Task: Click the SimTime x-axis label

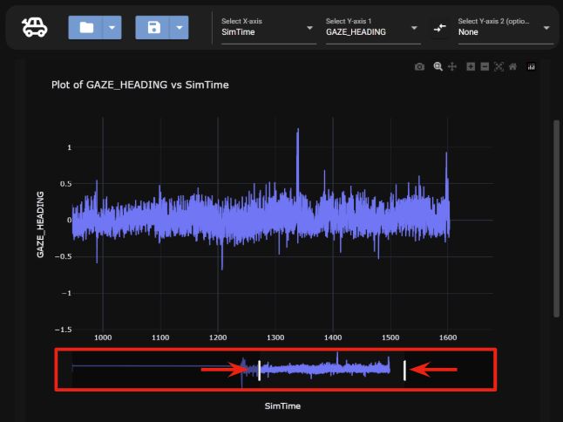Action: point(282,406)
